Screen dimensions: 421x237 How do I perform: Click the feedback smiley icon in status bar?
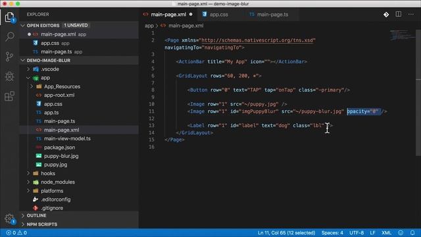coord(401,232)
